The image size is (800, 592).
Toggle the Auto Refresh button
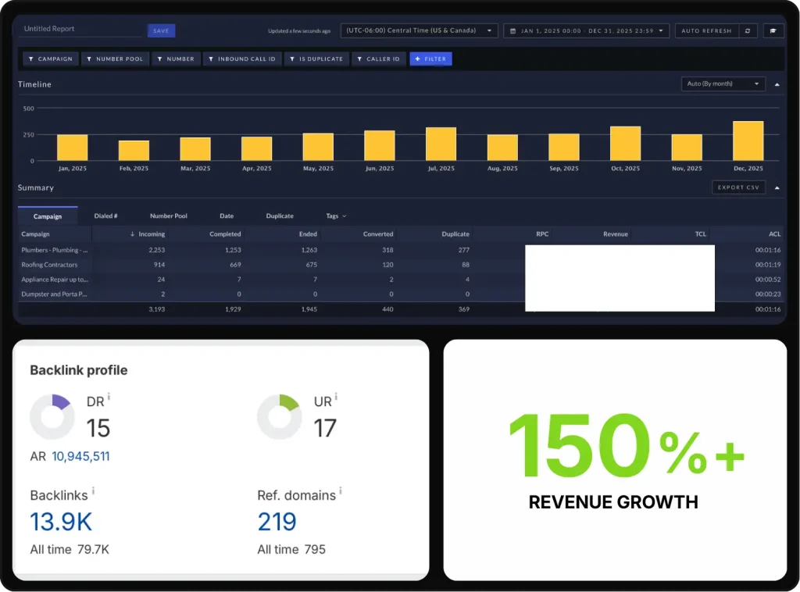pyautogui.click(x=706, y=30)
